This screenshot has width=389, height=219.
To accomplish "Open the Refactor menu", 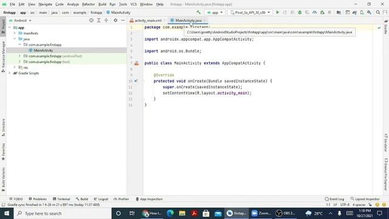I will pos(88,4).
